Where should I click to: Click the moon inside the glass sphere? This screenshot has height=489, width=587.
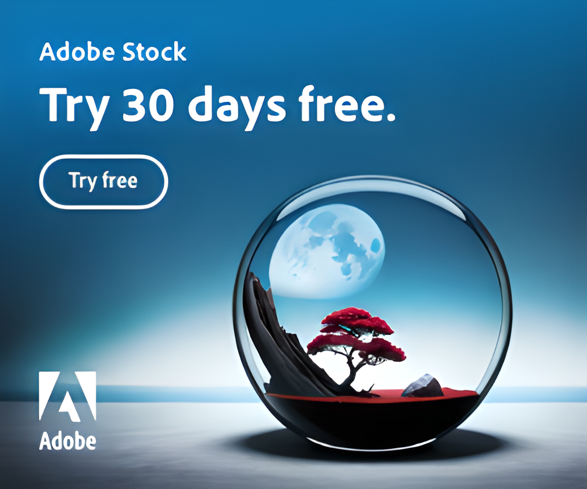[327, 251]
